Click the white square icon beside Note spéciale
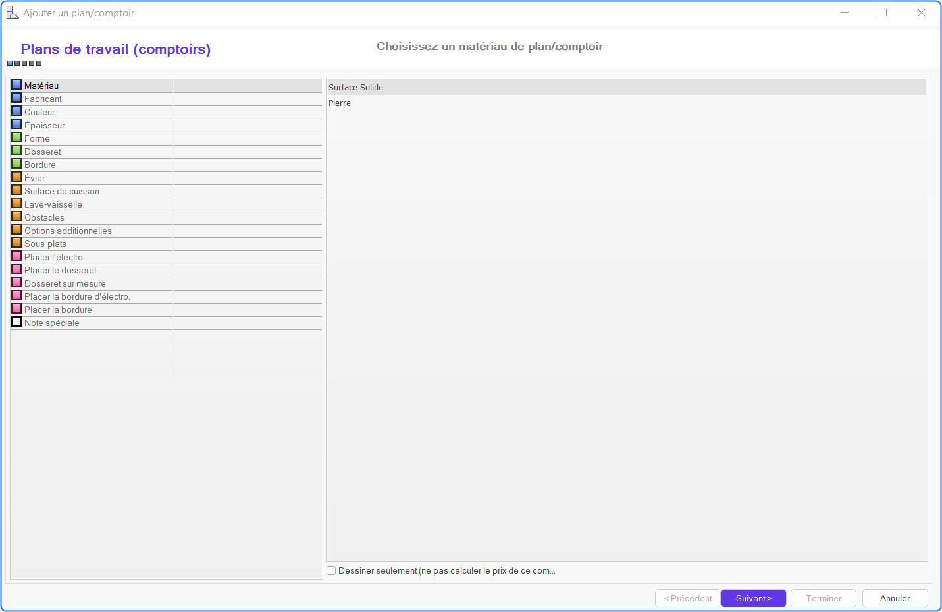 click(x=16, y=322)
